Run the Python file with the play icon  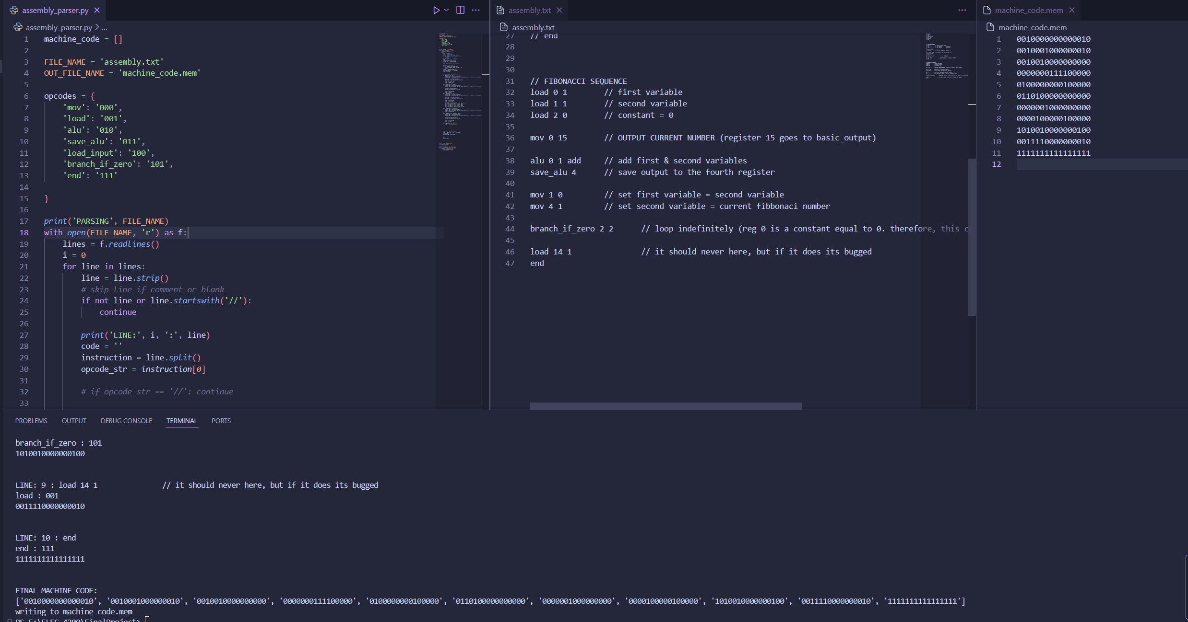pyautogui.click(x=436, y=10)
